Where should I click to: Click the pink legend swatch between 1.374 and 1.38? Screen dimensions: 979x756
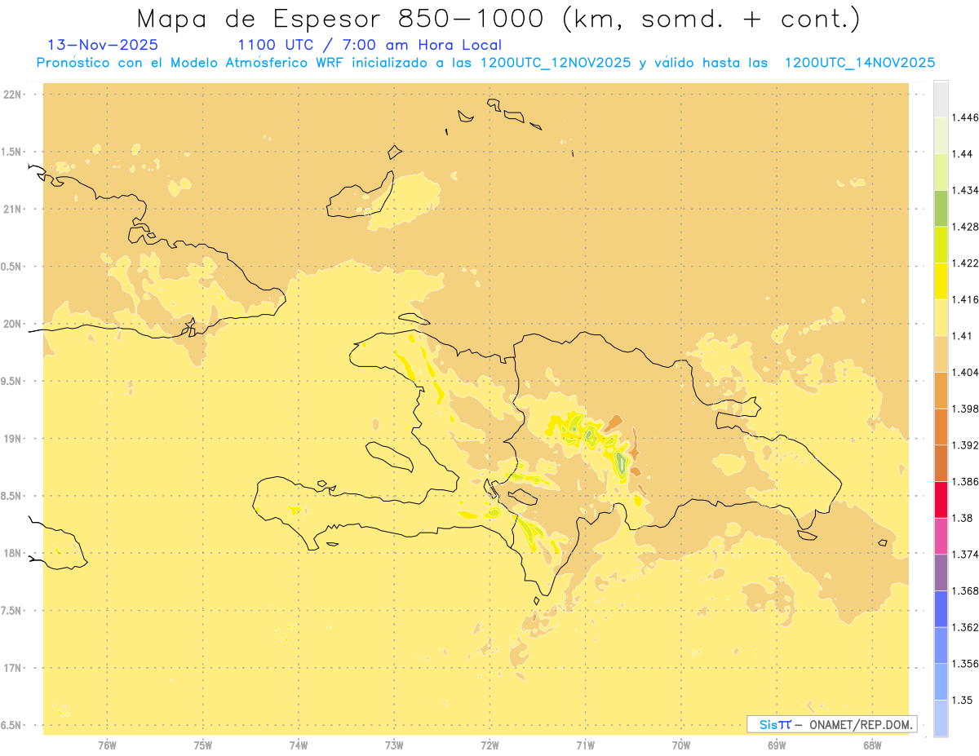click(x=941, y=536)
